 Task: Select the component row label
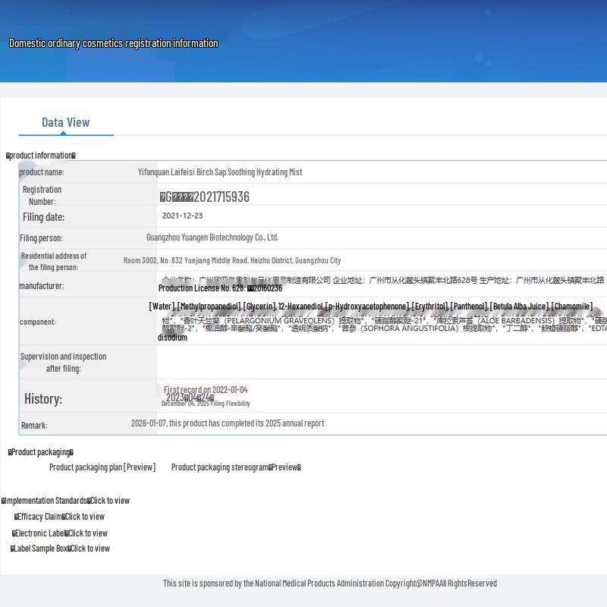[x=37, y=322]
